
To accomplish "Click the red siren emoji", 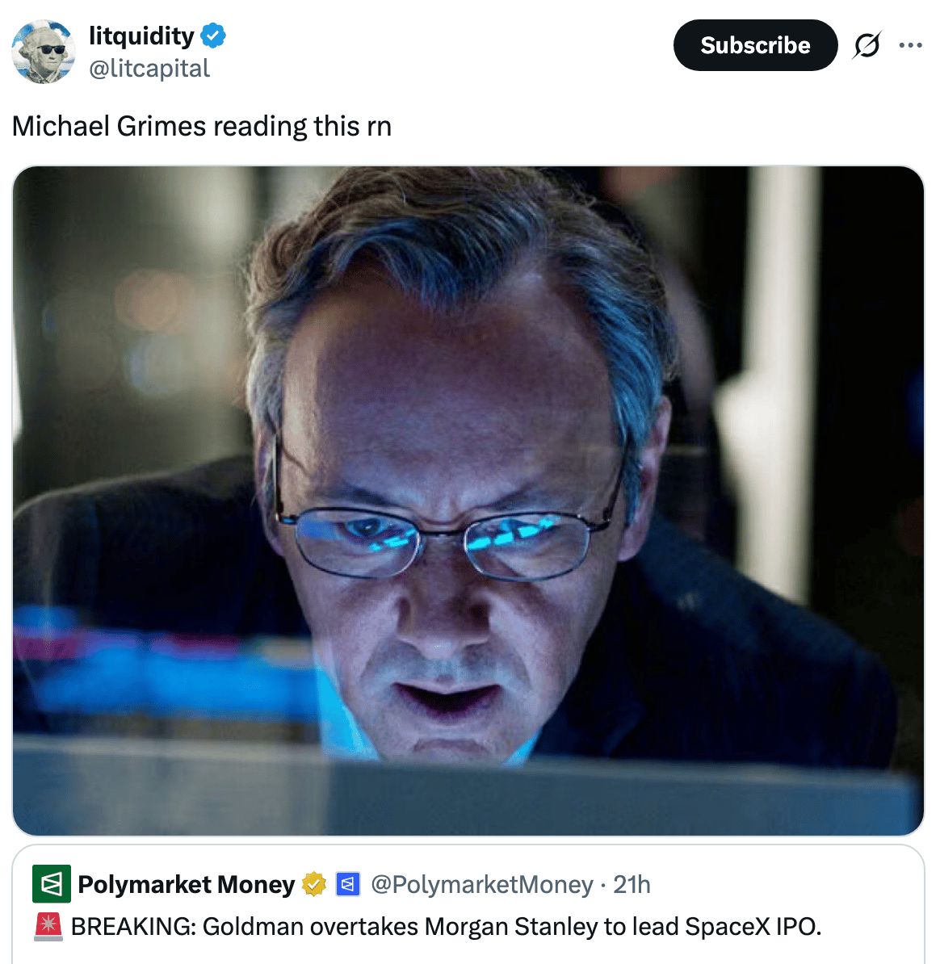I will pos(48,927).
